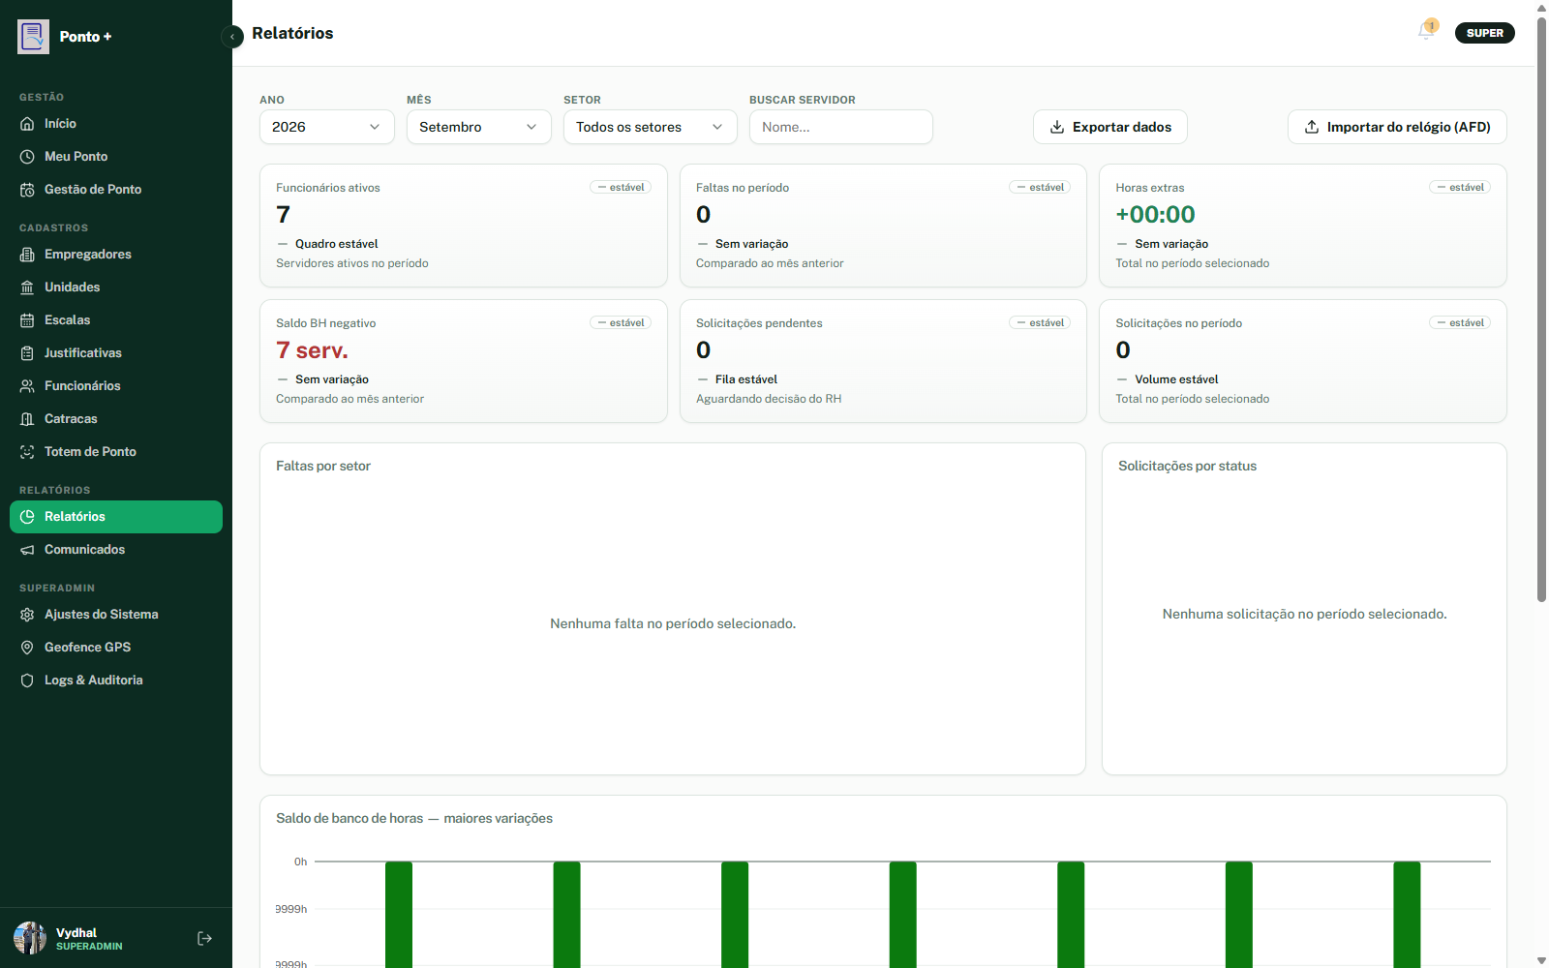The width and height of the screenshot is (1549, 968).
Task: Open the Mês dropdown showing Setembro
Action: (479, 127)
